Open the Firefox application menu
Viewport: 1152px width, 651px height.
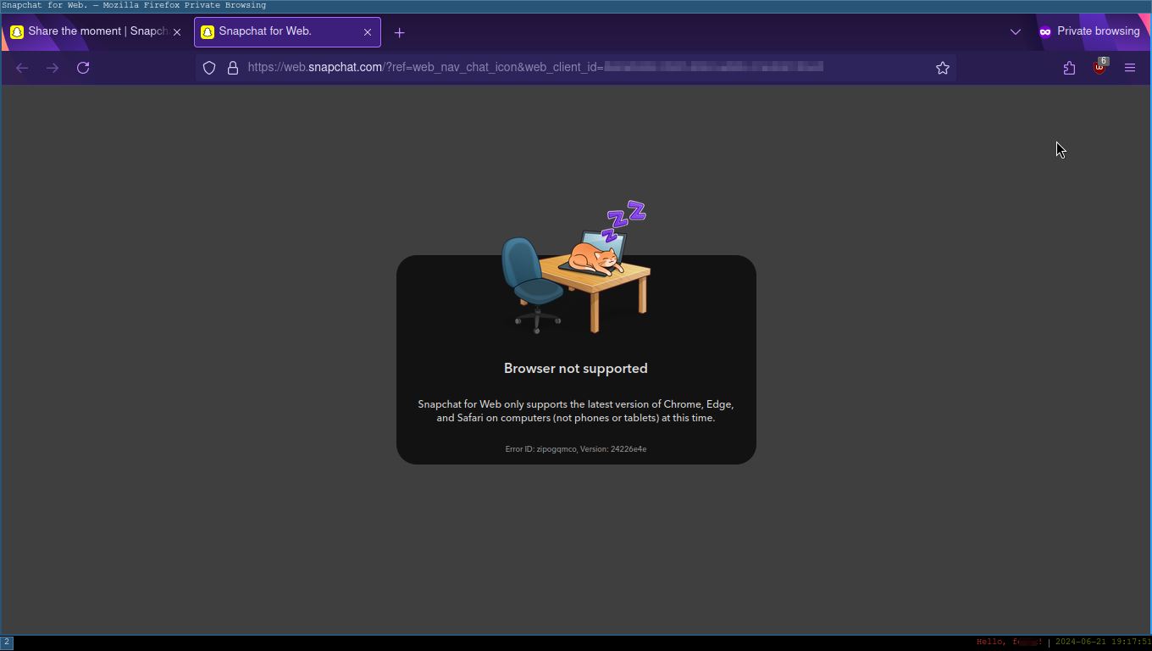tap(1130, 68)
